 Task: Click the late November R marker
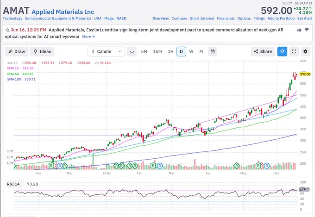(65, 166)
